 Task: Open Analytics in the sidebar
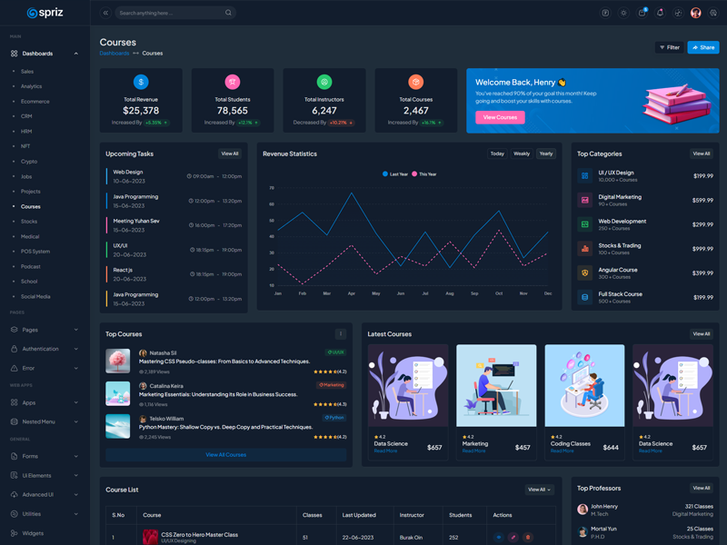click(x=32, y=86)
